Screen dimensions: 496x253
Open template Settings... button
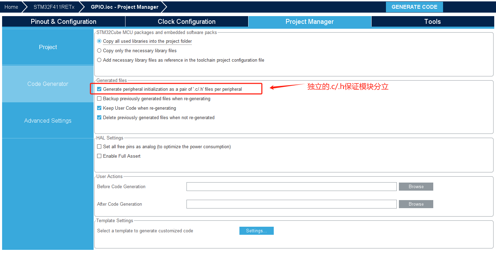pos(256,231)
